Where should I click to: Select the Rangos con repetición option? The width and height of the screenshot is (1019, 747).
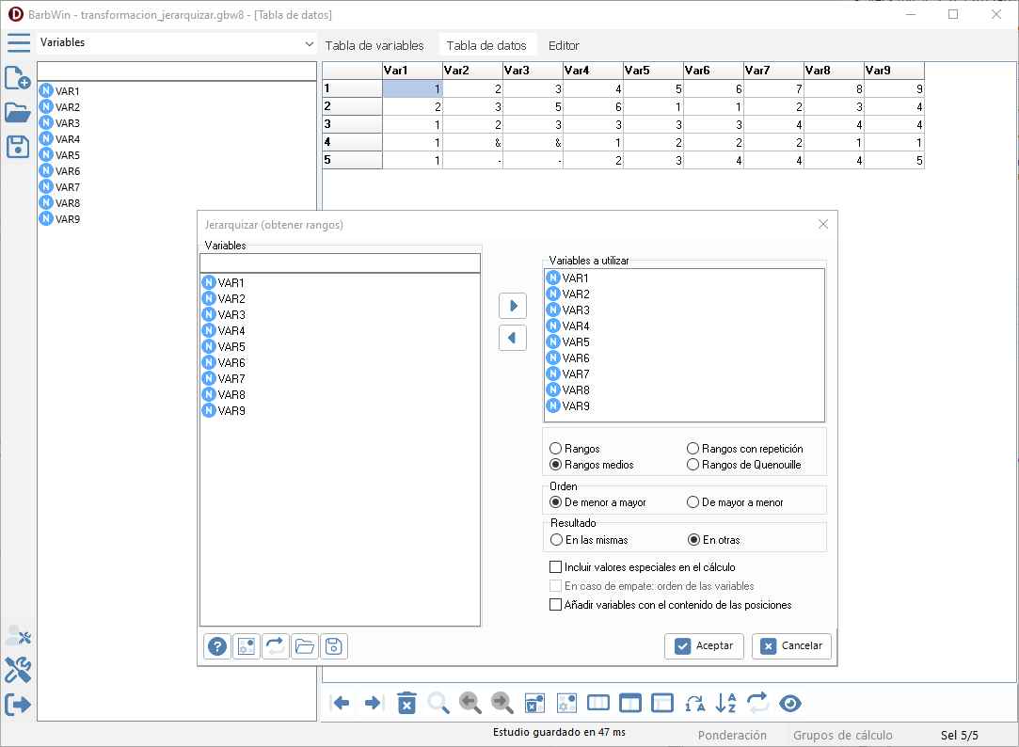694,449
